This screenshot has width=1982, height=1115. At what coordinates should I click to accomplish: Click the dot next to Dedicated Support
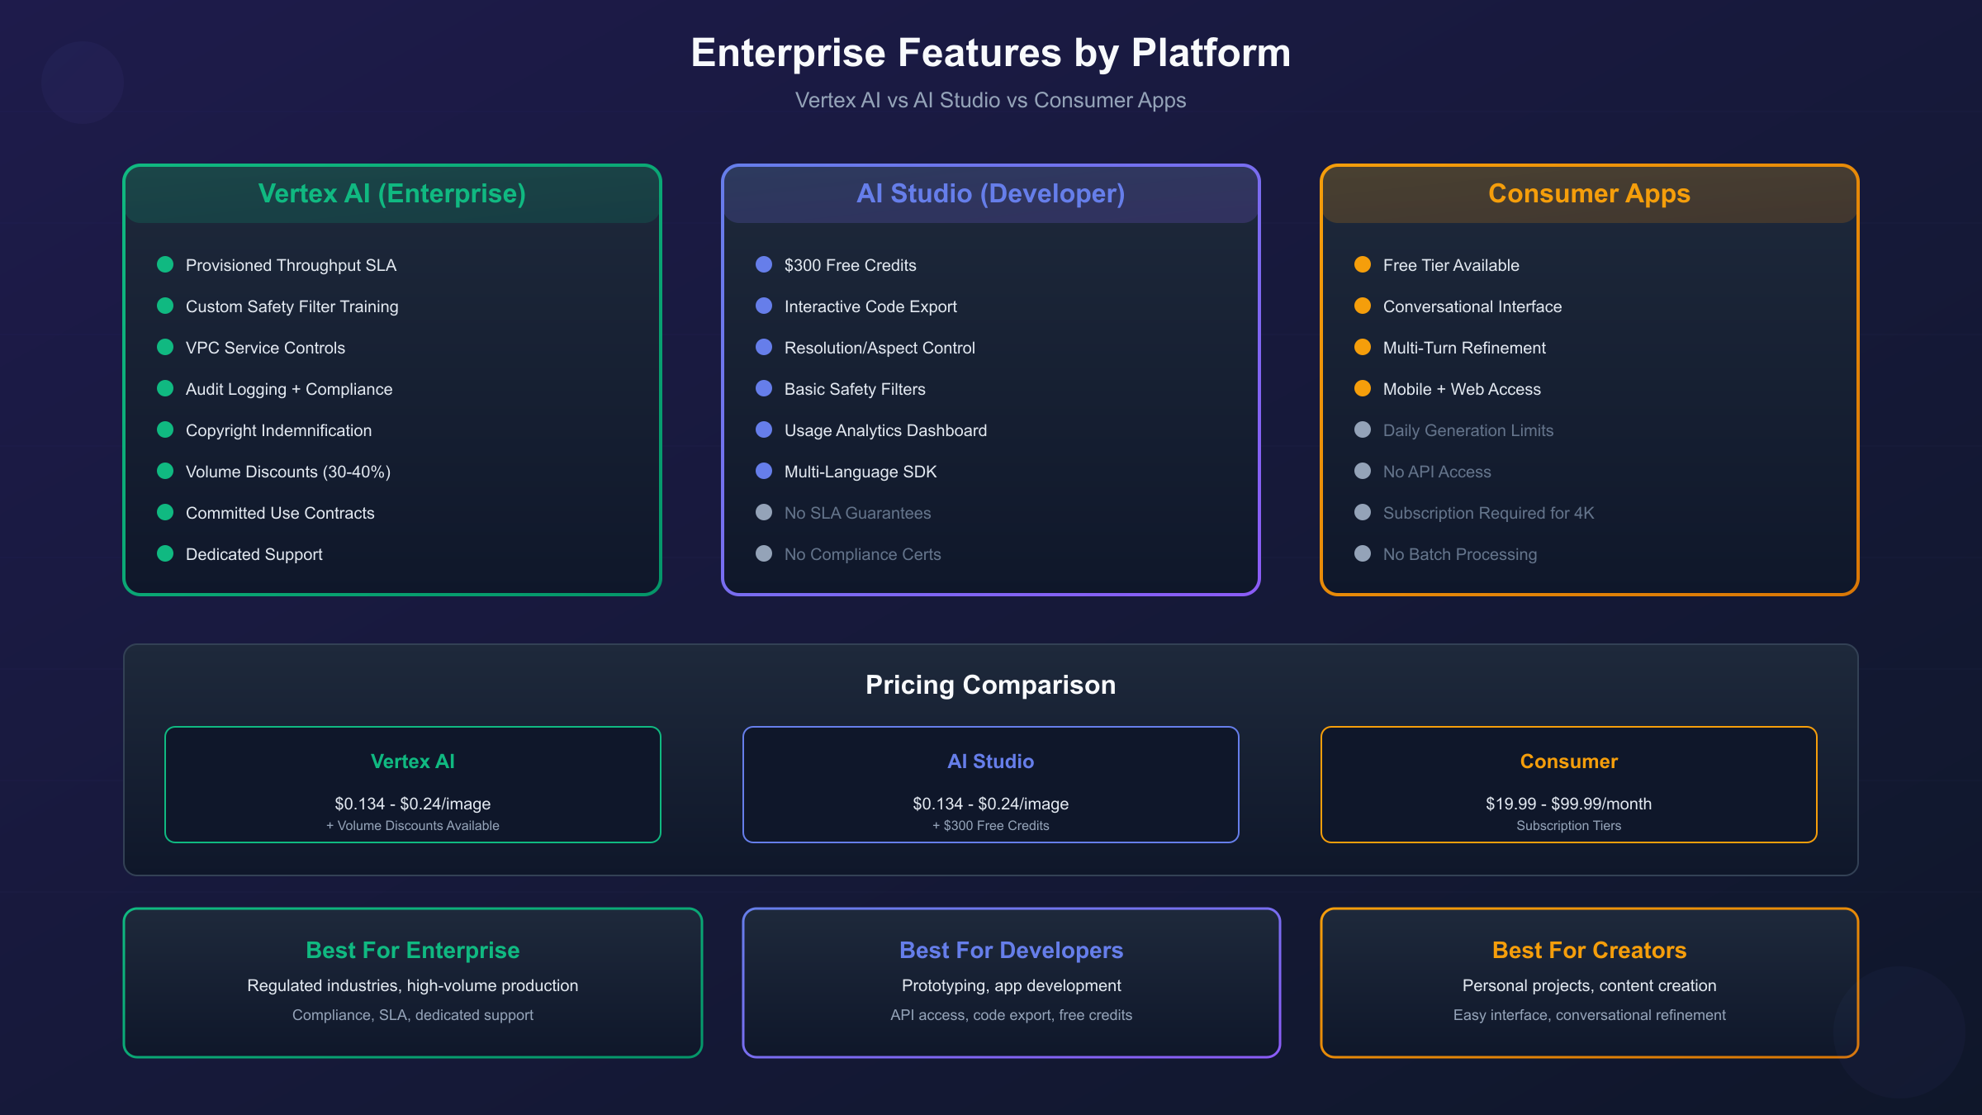click(164, 553)
